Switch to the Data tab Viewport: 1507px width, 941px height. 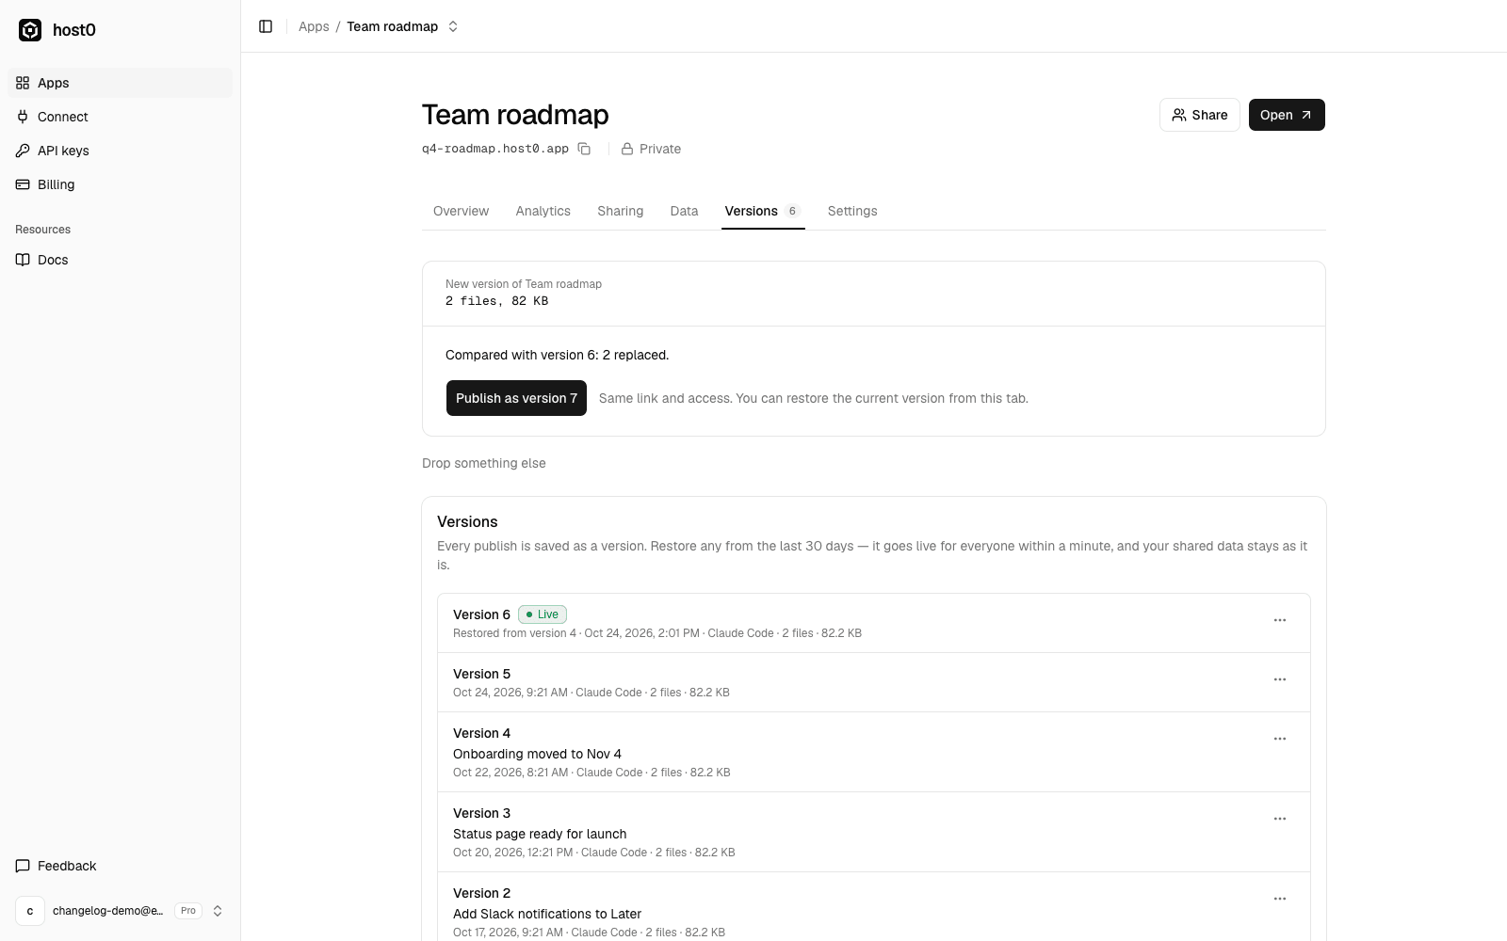pyautogui.click(x=684, y=211)
